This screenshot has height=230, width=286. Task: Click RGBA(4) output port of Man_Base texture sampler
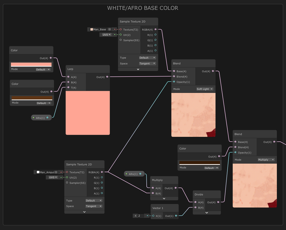155,29
